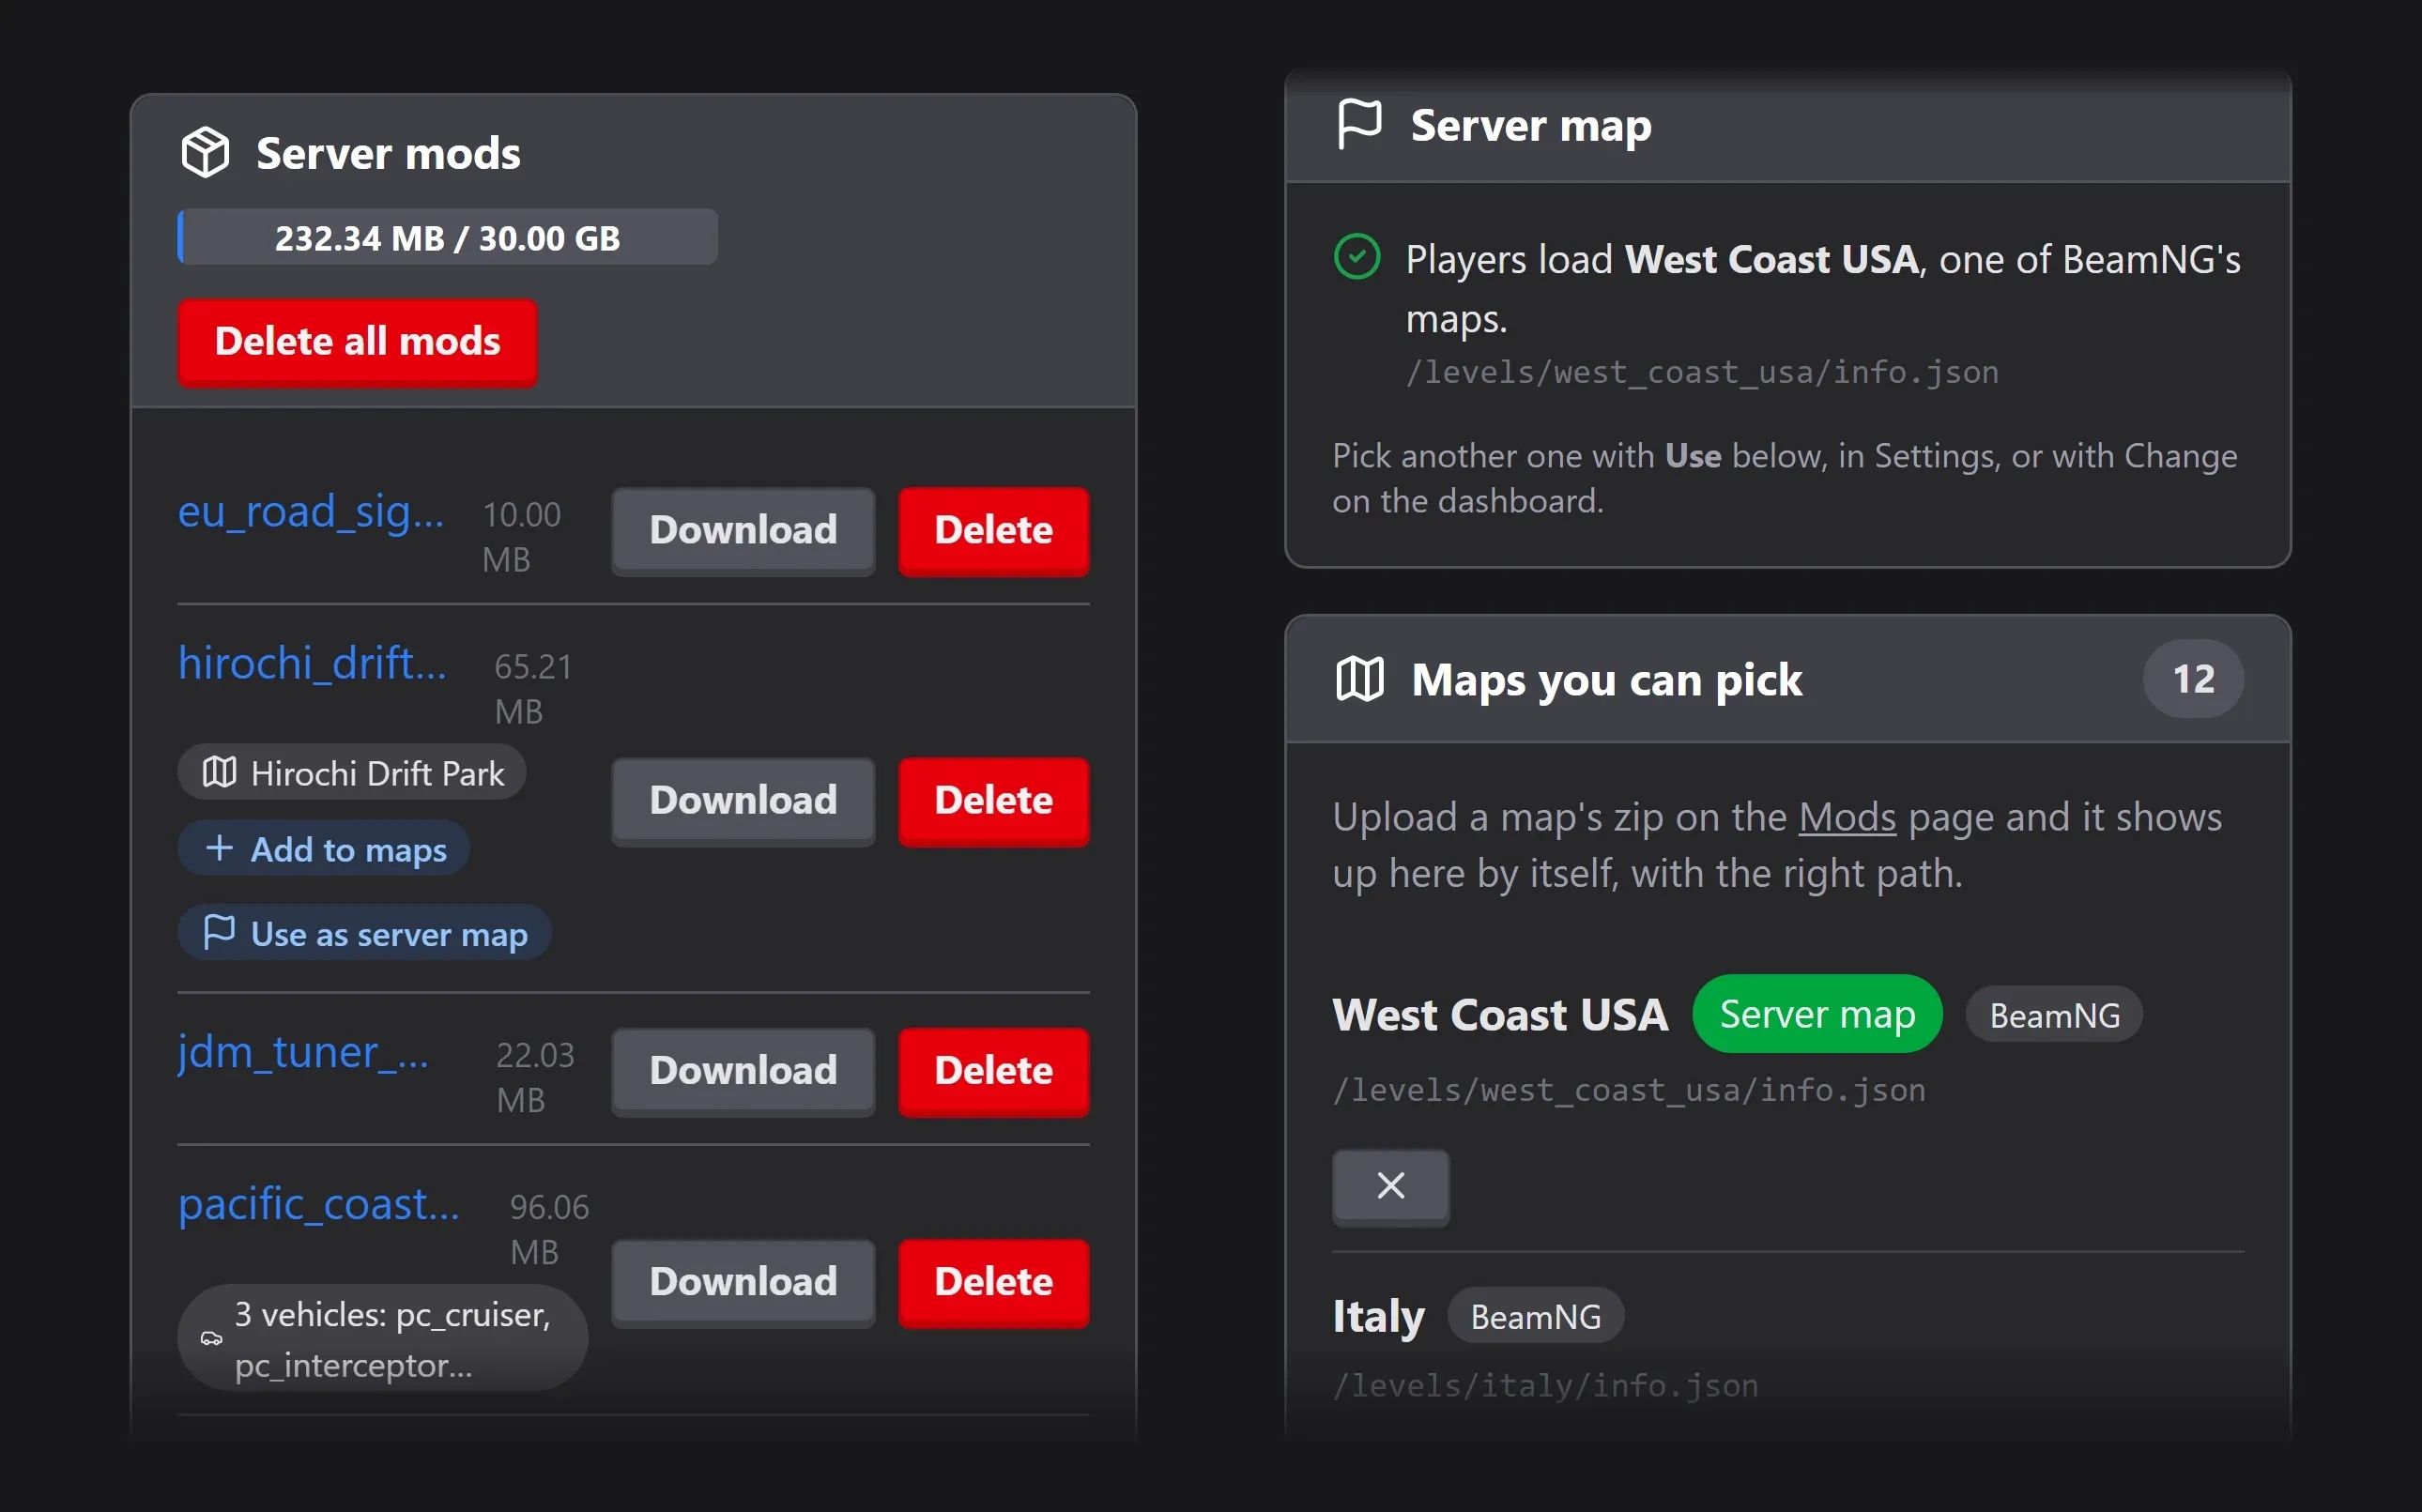Click the Maps you can pick map icon

click(x=1360, y=679)
